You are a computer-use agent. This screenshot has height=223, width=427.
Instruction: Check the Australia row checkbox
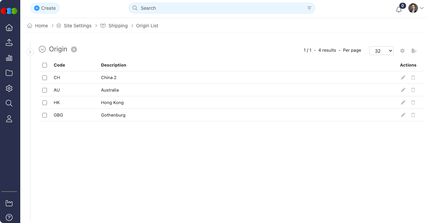click(x=45, y=90)
